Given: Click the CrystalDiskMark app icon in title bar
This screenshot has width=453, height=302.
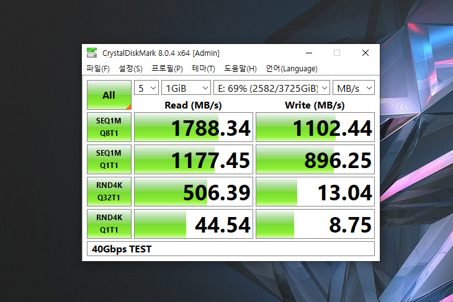Looking at the screenshot, I should (92, 53).
